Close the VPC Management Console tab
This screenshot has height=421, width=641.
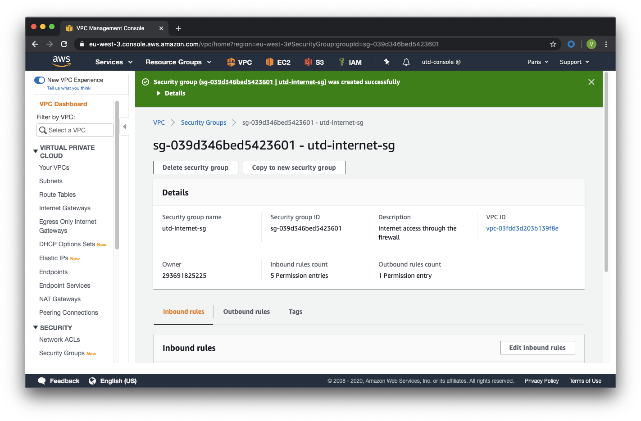(161, 28)
